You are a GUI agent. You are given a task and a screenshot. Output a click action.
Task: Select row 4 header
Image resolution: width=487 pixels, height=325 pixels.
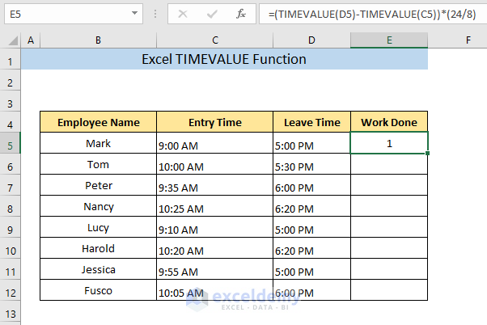point(10,123)
